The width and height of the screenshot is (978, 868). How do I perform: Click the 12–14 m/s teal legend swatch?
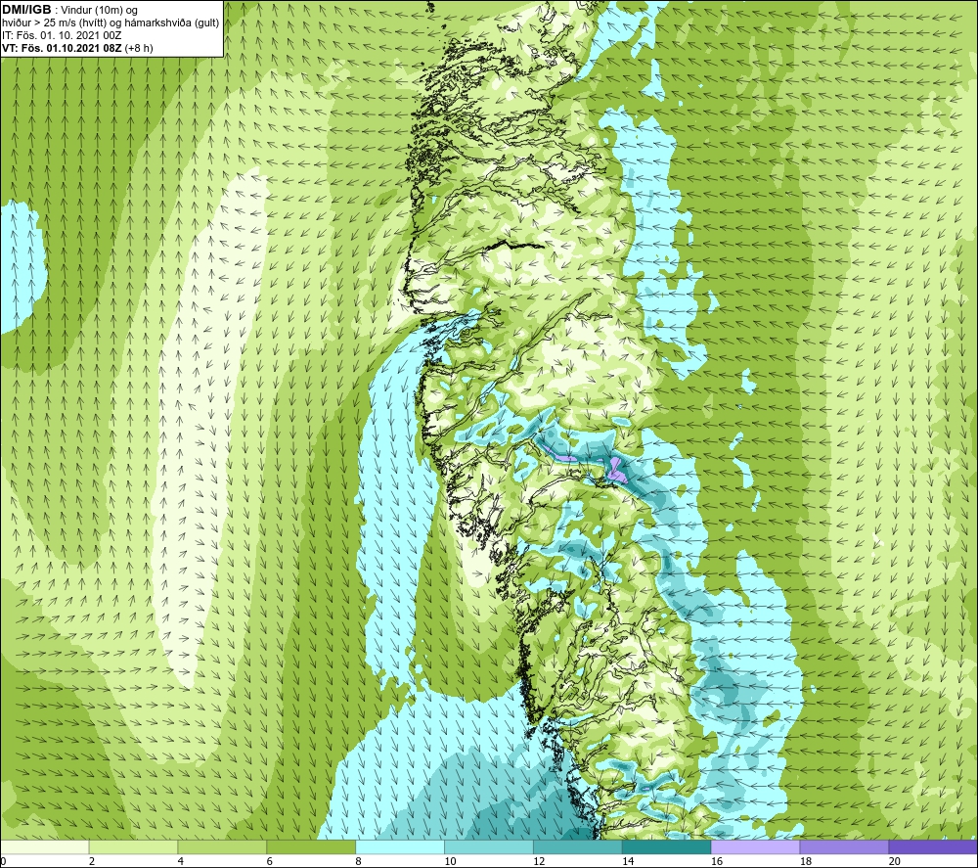[578, 846]
